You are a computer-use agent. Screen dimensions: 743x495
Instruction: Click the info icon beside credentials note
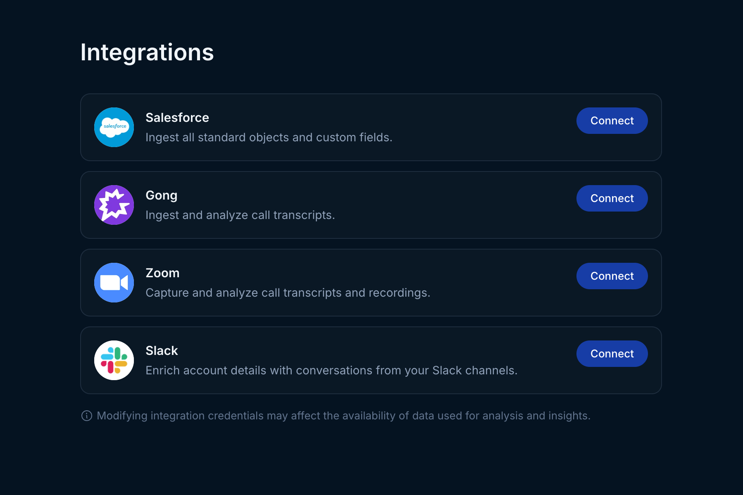pos(87,416)
